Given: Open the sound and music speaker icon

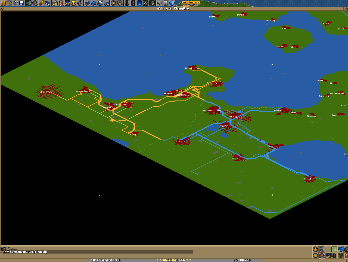Looking at the screenshot, I should pos(159,3).
